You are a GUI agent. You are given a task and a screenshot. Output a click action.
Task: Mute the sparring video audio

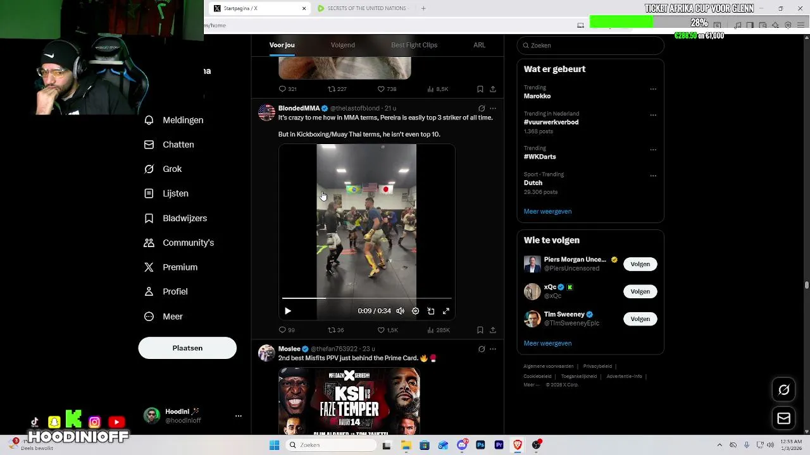click(400, 311)
